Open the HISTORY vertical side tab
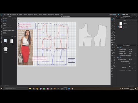 [1, 26]
